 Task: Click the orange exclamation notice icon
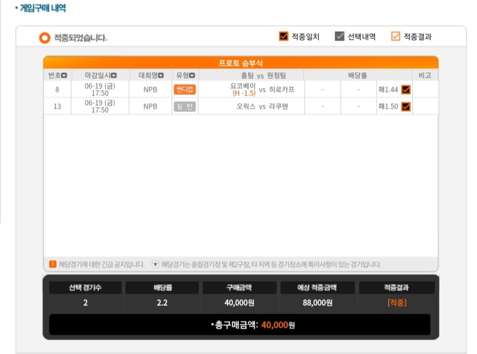coord(53,264)
